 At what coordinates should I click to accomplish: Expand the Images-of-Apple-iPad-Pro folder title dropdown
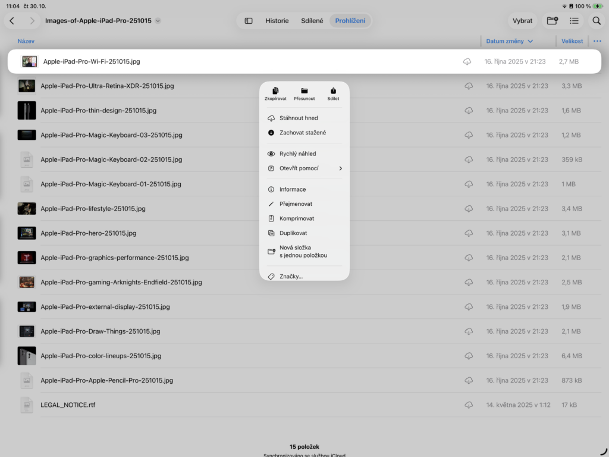coord(158,21)
